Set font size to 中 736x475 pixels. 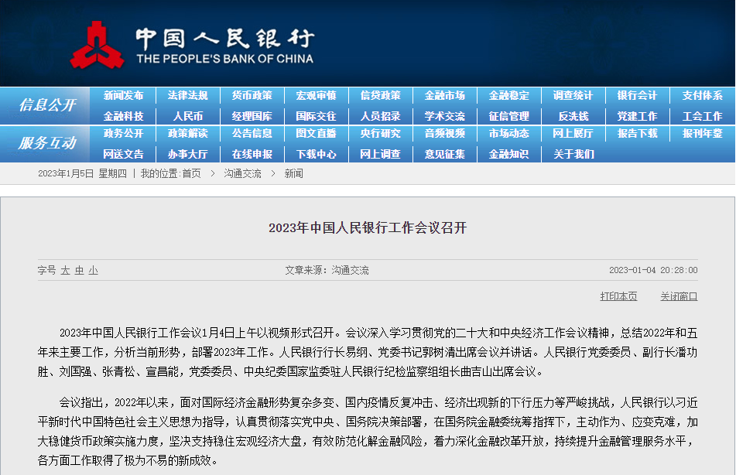(79, 270)
